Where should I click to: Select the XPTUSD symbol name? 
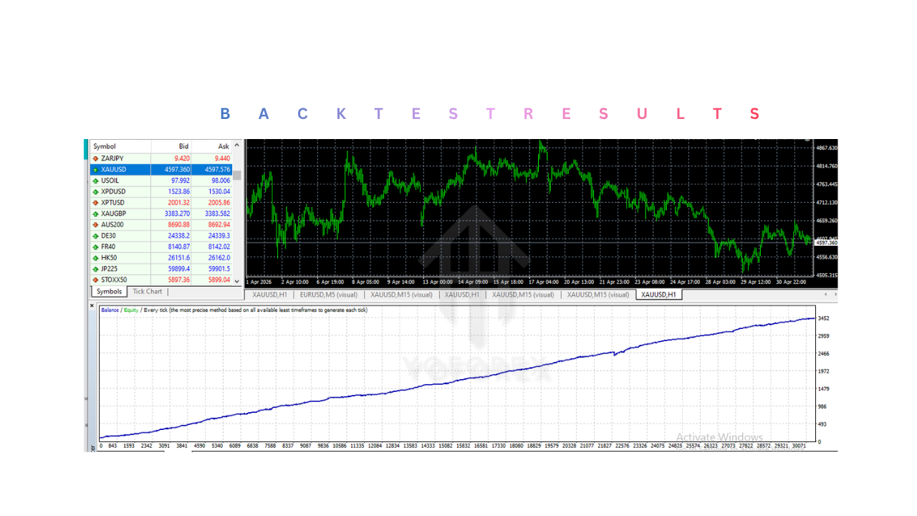pyautogui.click(x=113, y=203)
